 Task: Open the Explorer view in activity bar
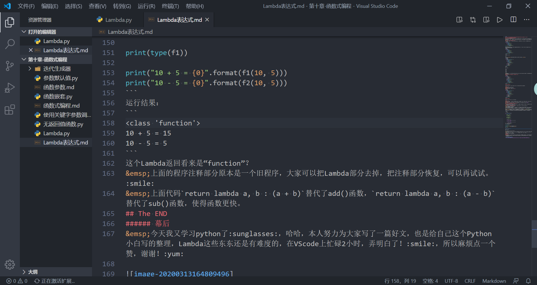(10, 22)
